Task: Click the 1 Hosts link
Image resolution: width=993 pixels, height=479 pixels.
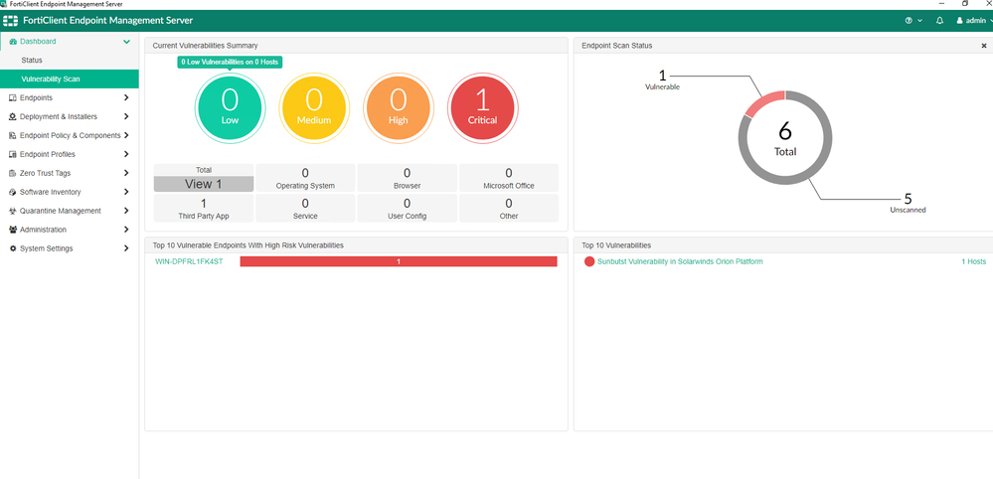Action: pos(973,261)
